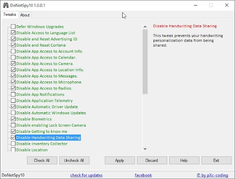Screen dimensions: 235x179
Task: Uncheck Disable Access to Language List
Action: (x=13, y=33)
